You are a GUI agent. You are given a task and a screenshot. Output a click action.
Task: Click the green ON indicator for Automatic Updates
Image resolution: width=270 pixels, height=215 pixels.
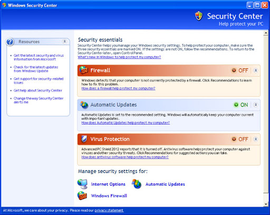coord(236,105)
